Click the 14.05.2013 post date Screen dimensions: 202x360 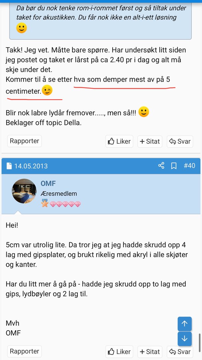(31, 166)
